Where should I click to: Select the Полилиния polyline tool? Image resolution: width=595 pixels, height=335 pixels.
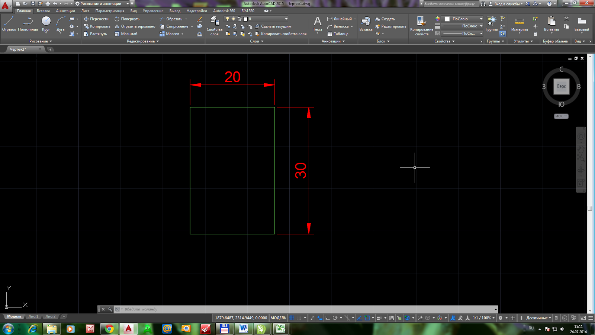pyautogui.click(x=28, y=24)
